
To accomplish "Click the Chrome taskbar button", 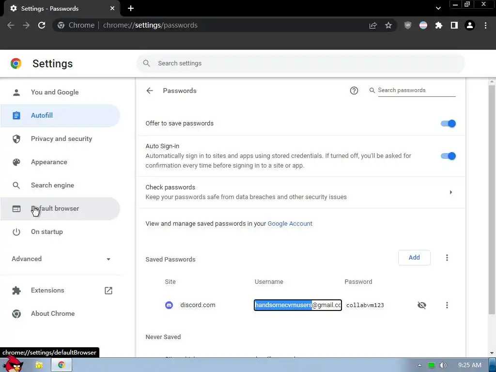I will [62, 365].
